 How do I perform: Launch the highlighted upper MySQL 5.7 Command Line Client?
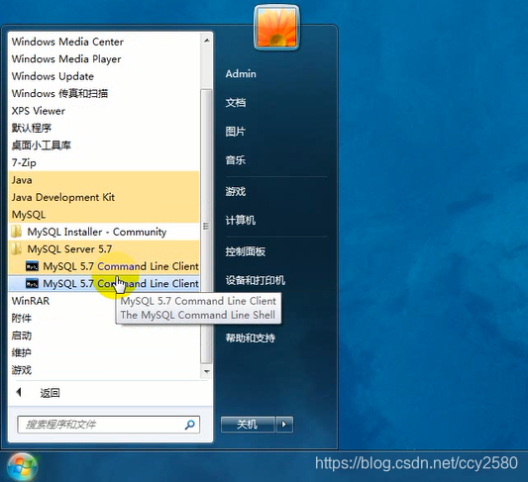click(103, 266)
